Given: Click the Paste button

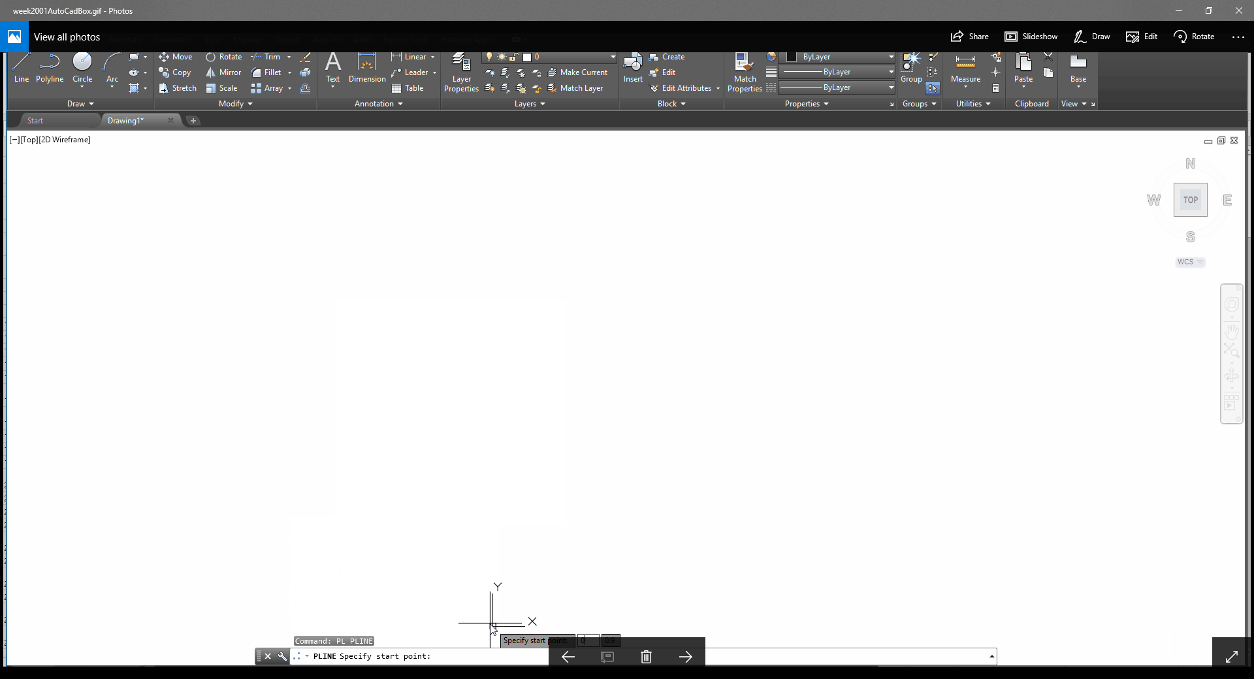Looking at the screenshot, I should [1023, 69].
